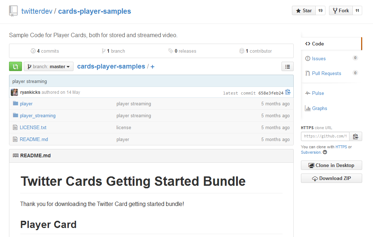Click the player streaming commit title in the blue bar
The width and height of the screenshot is (373, 237).
pos(30,82)
